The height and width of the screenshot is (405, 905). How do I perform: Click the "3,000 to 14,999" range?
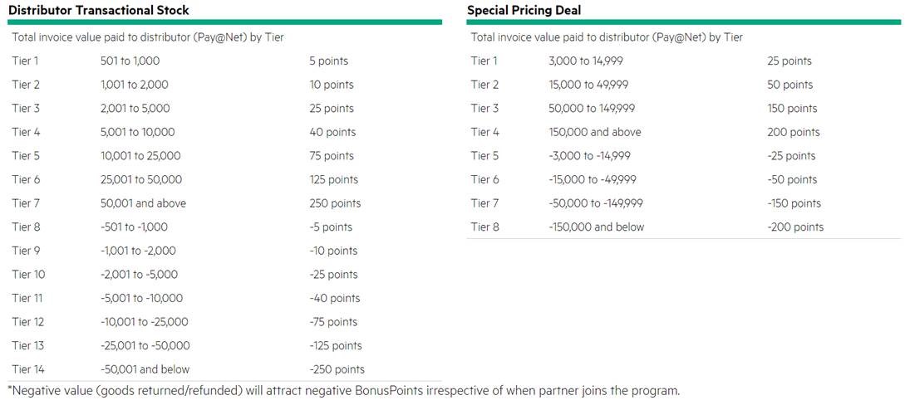(x=587, y=61)
